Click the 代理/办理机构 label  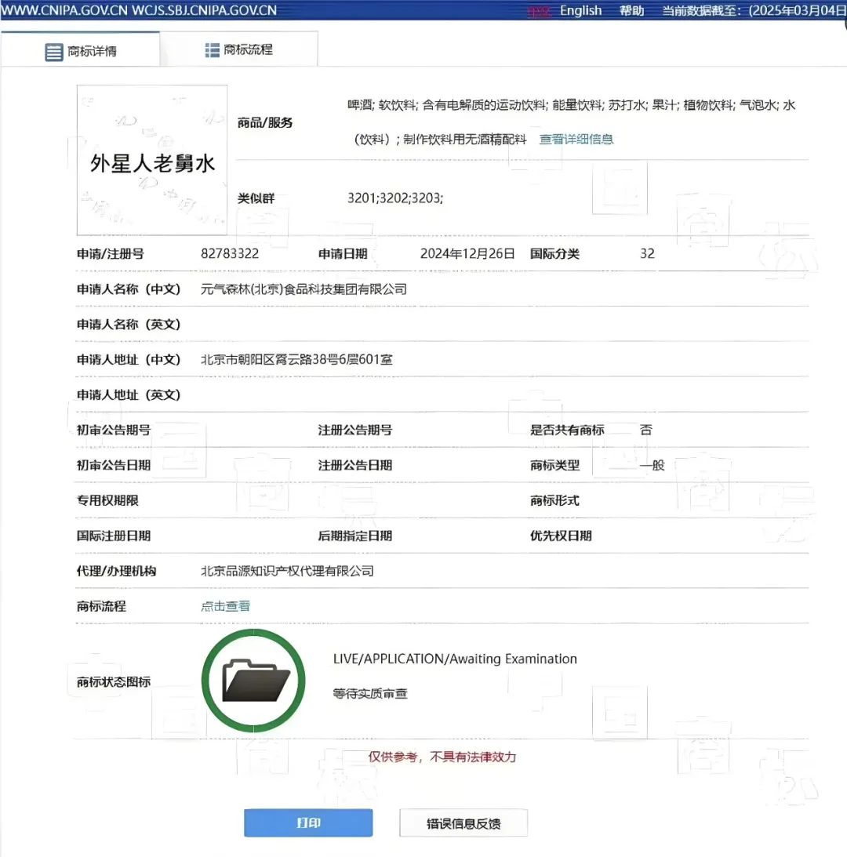click(116, 571)
